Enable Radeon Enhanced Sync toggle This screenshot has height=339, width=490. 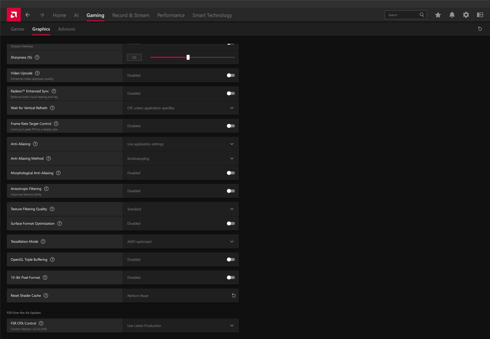[x=231, y=94]
